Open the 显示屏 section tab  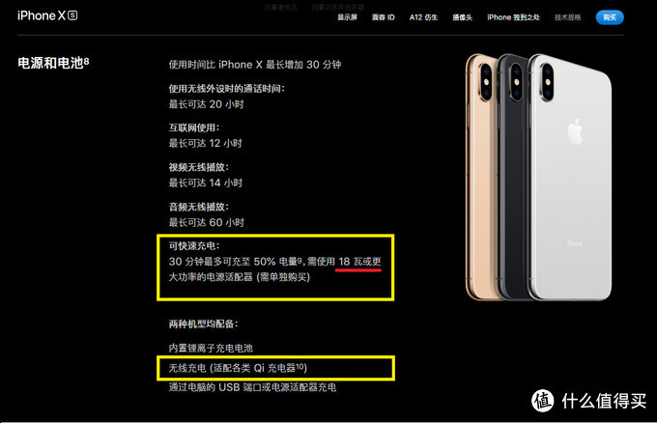tap(348, 17)
